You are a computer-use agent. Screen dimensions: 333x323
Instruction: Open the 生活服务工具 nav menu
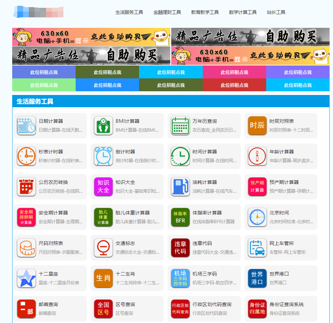tap(129, 12)
